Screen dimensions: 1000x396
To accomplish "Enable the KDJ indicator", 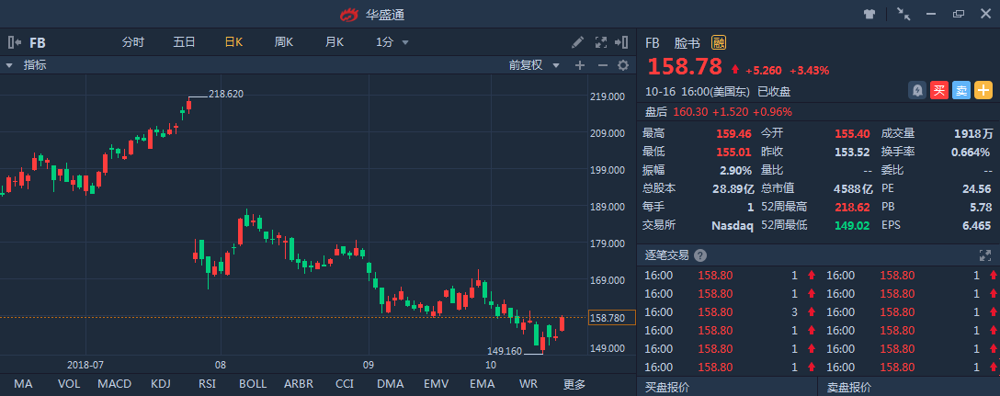I will (x=160, y=384).
